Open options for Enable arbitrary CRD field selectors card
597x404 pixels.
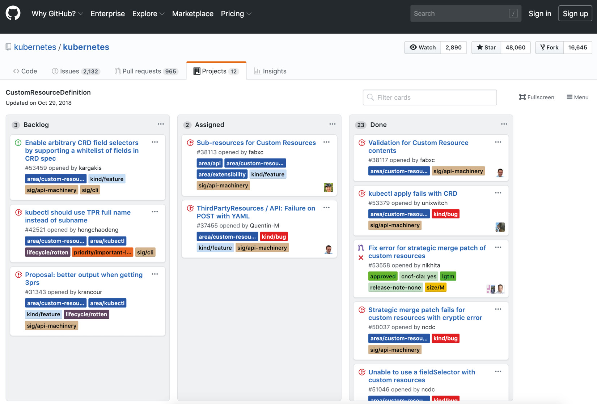155,142
